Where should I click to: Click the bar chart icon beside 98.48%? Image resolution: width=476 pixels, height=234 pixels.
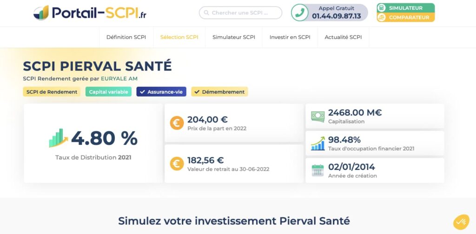[x=318, y=143]
